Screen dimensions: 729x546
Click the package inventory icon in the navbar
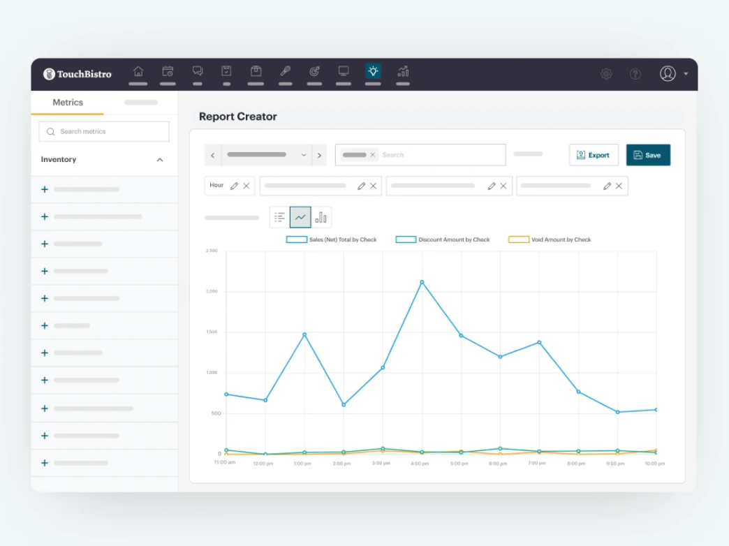coord(256,71)
